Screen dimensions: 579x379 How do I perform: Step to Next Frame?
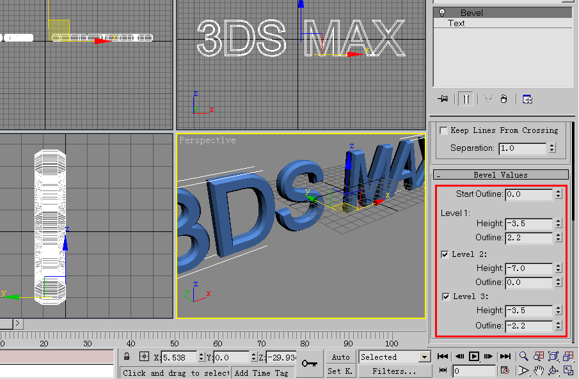coord(488,356)
